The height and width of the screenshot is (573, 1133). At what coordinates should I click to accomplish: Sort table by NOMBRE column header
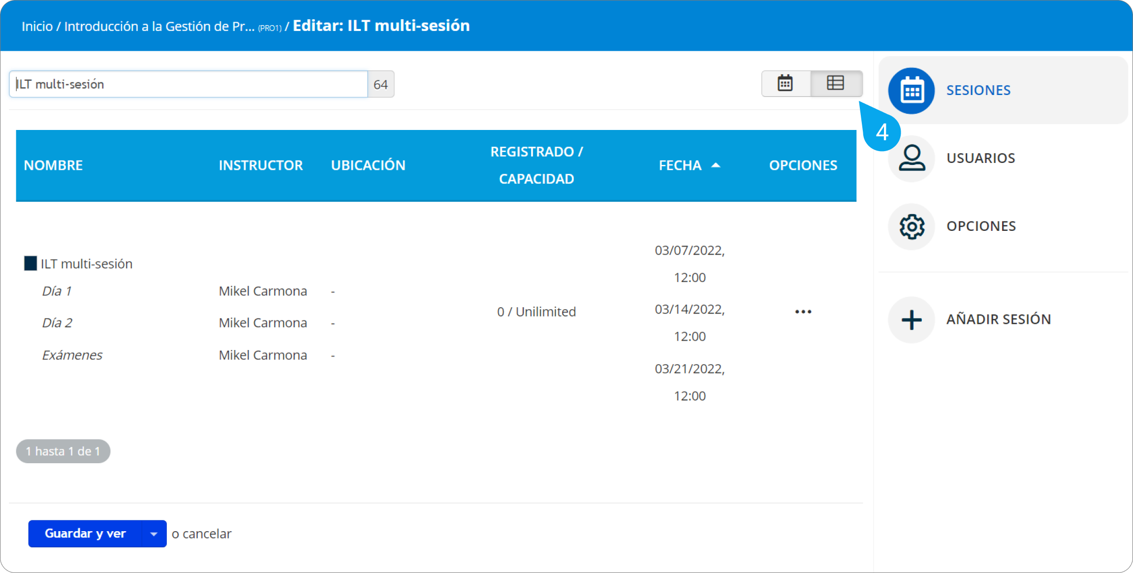pos(53,165)
